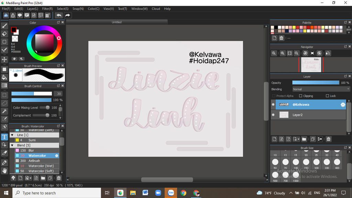Choose brush size 100 preset
Viewport: 352px width, 198px height.
pos(296,163)
